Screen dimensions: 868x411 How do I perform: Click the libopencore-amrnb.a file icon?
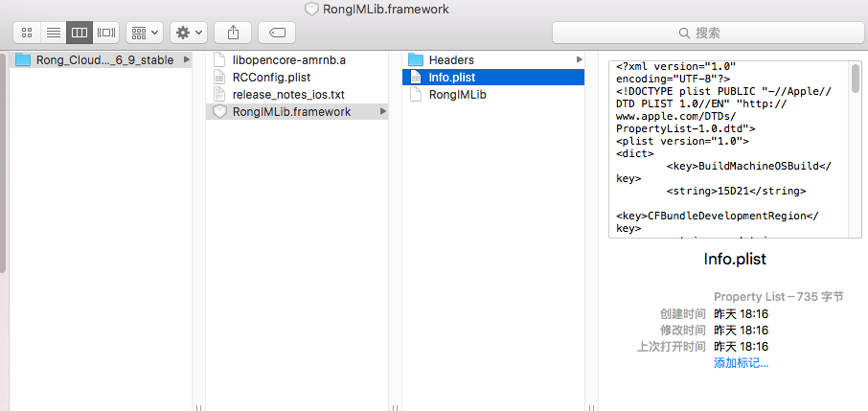click(219, 59)
